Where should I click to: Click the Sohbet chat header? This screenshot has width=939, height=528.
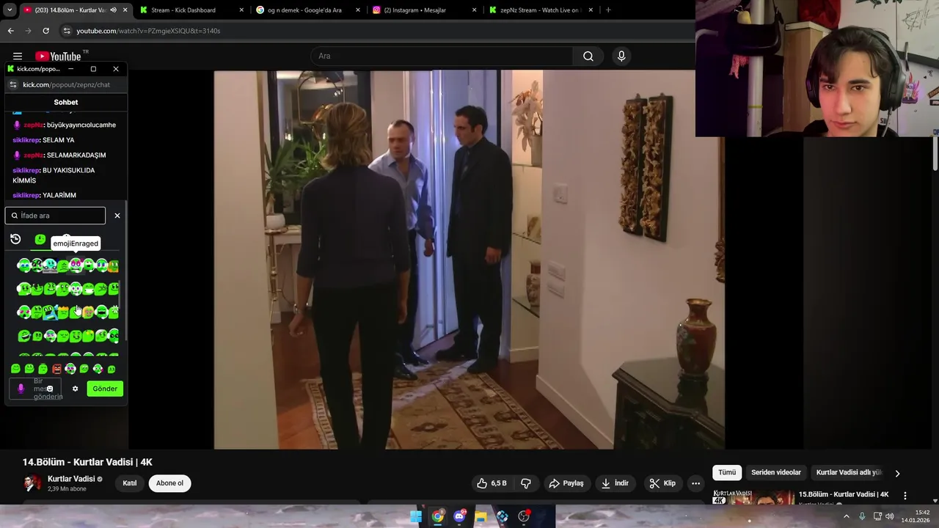[65, 102]
